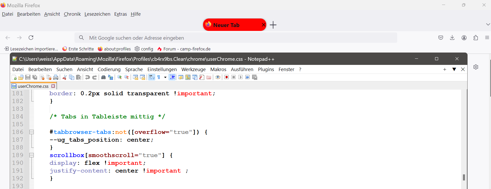Click the Close document icon in Notepad++ toolbar
This screenshot has width=491, height=189.
click(42, 77)
